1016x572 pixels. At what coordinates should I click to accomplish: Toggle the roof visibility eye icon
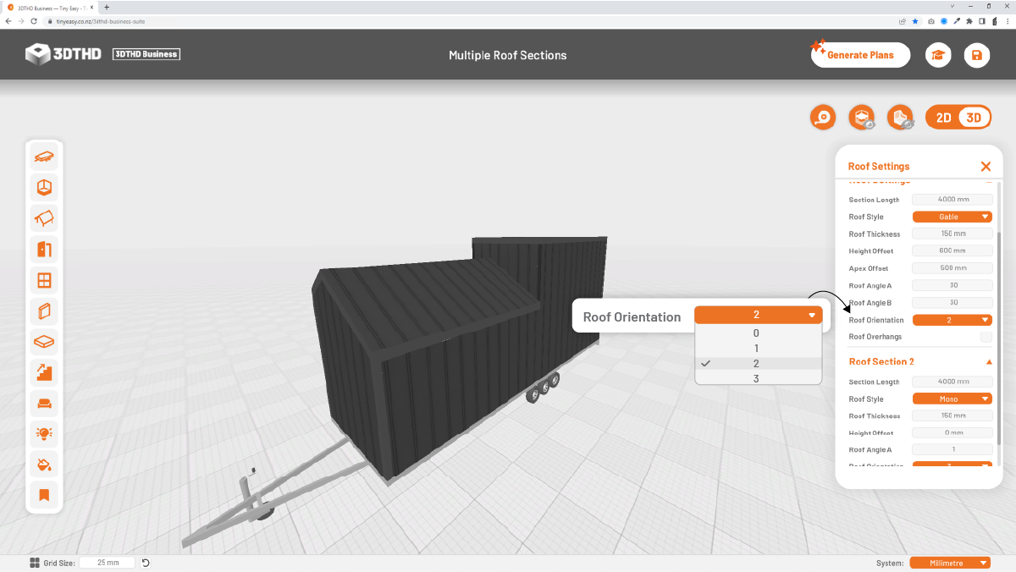(861, 118)
